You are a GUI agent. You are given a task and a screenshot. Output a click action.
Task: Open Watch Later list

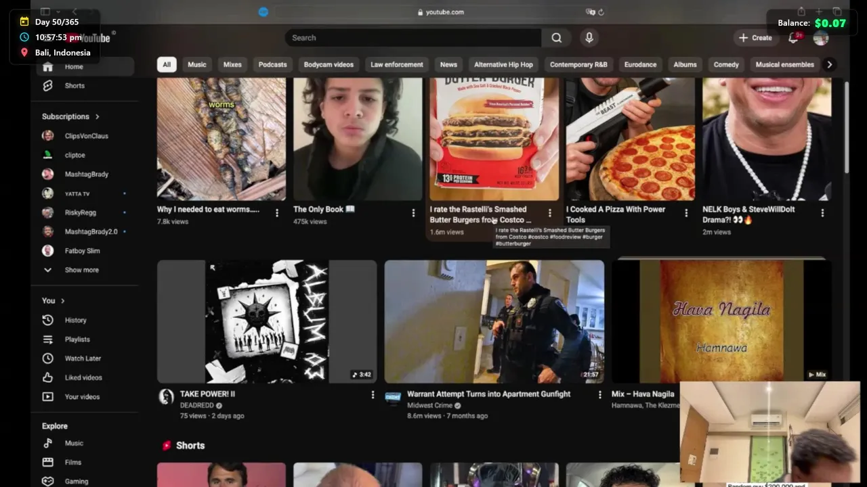pyautogui.click(x=85, y=358)
